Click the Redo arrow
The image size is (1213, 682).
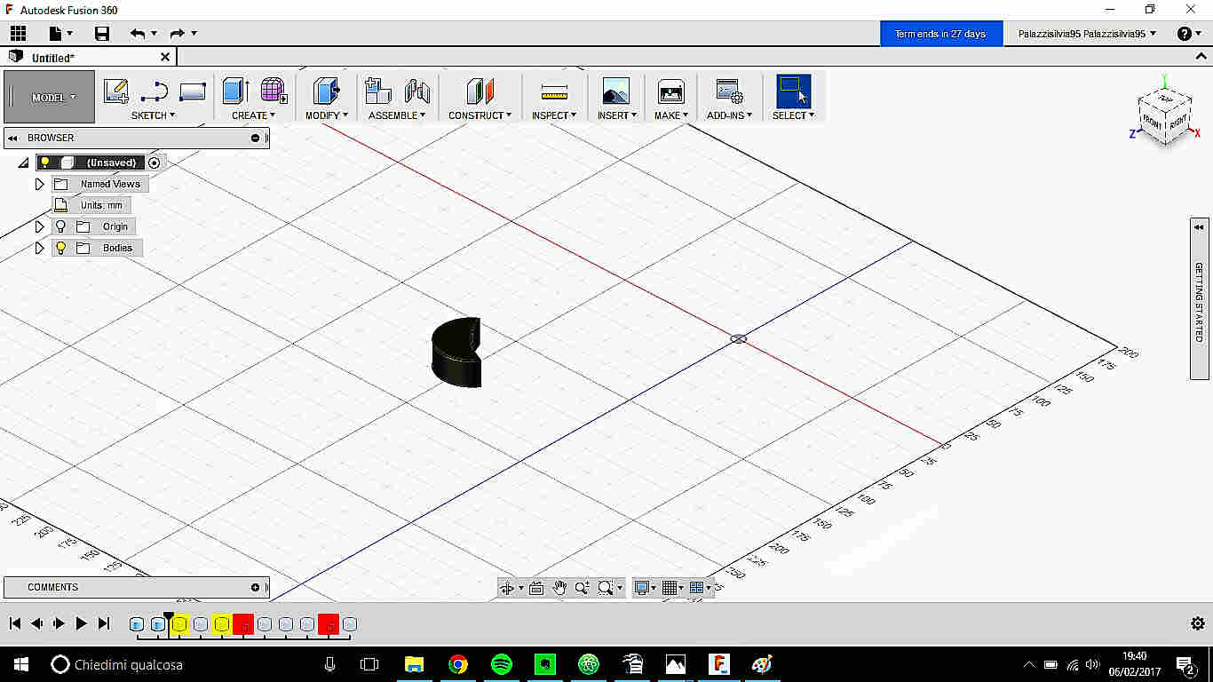(x=177, y=34)
